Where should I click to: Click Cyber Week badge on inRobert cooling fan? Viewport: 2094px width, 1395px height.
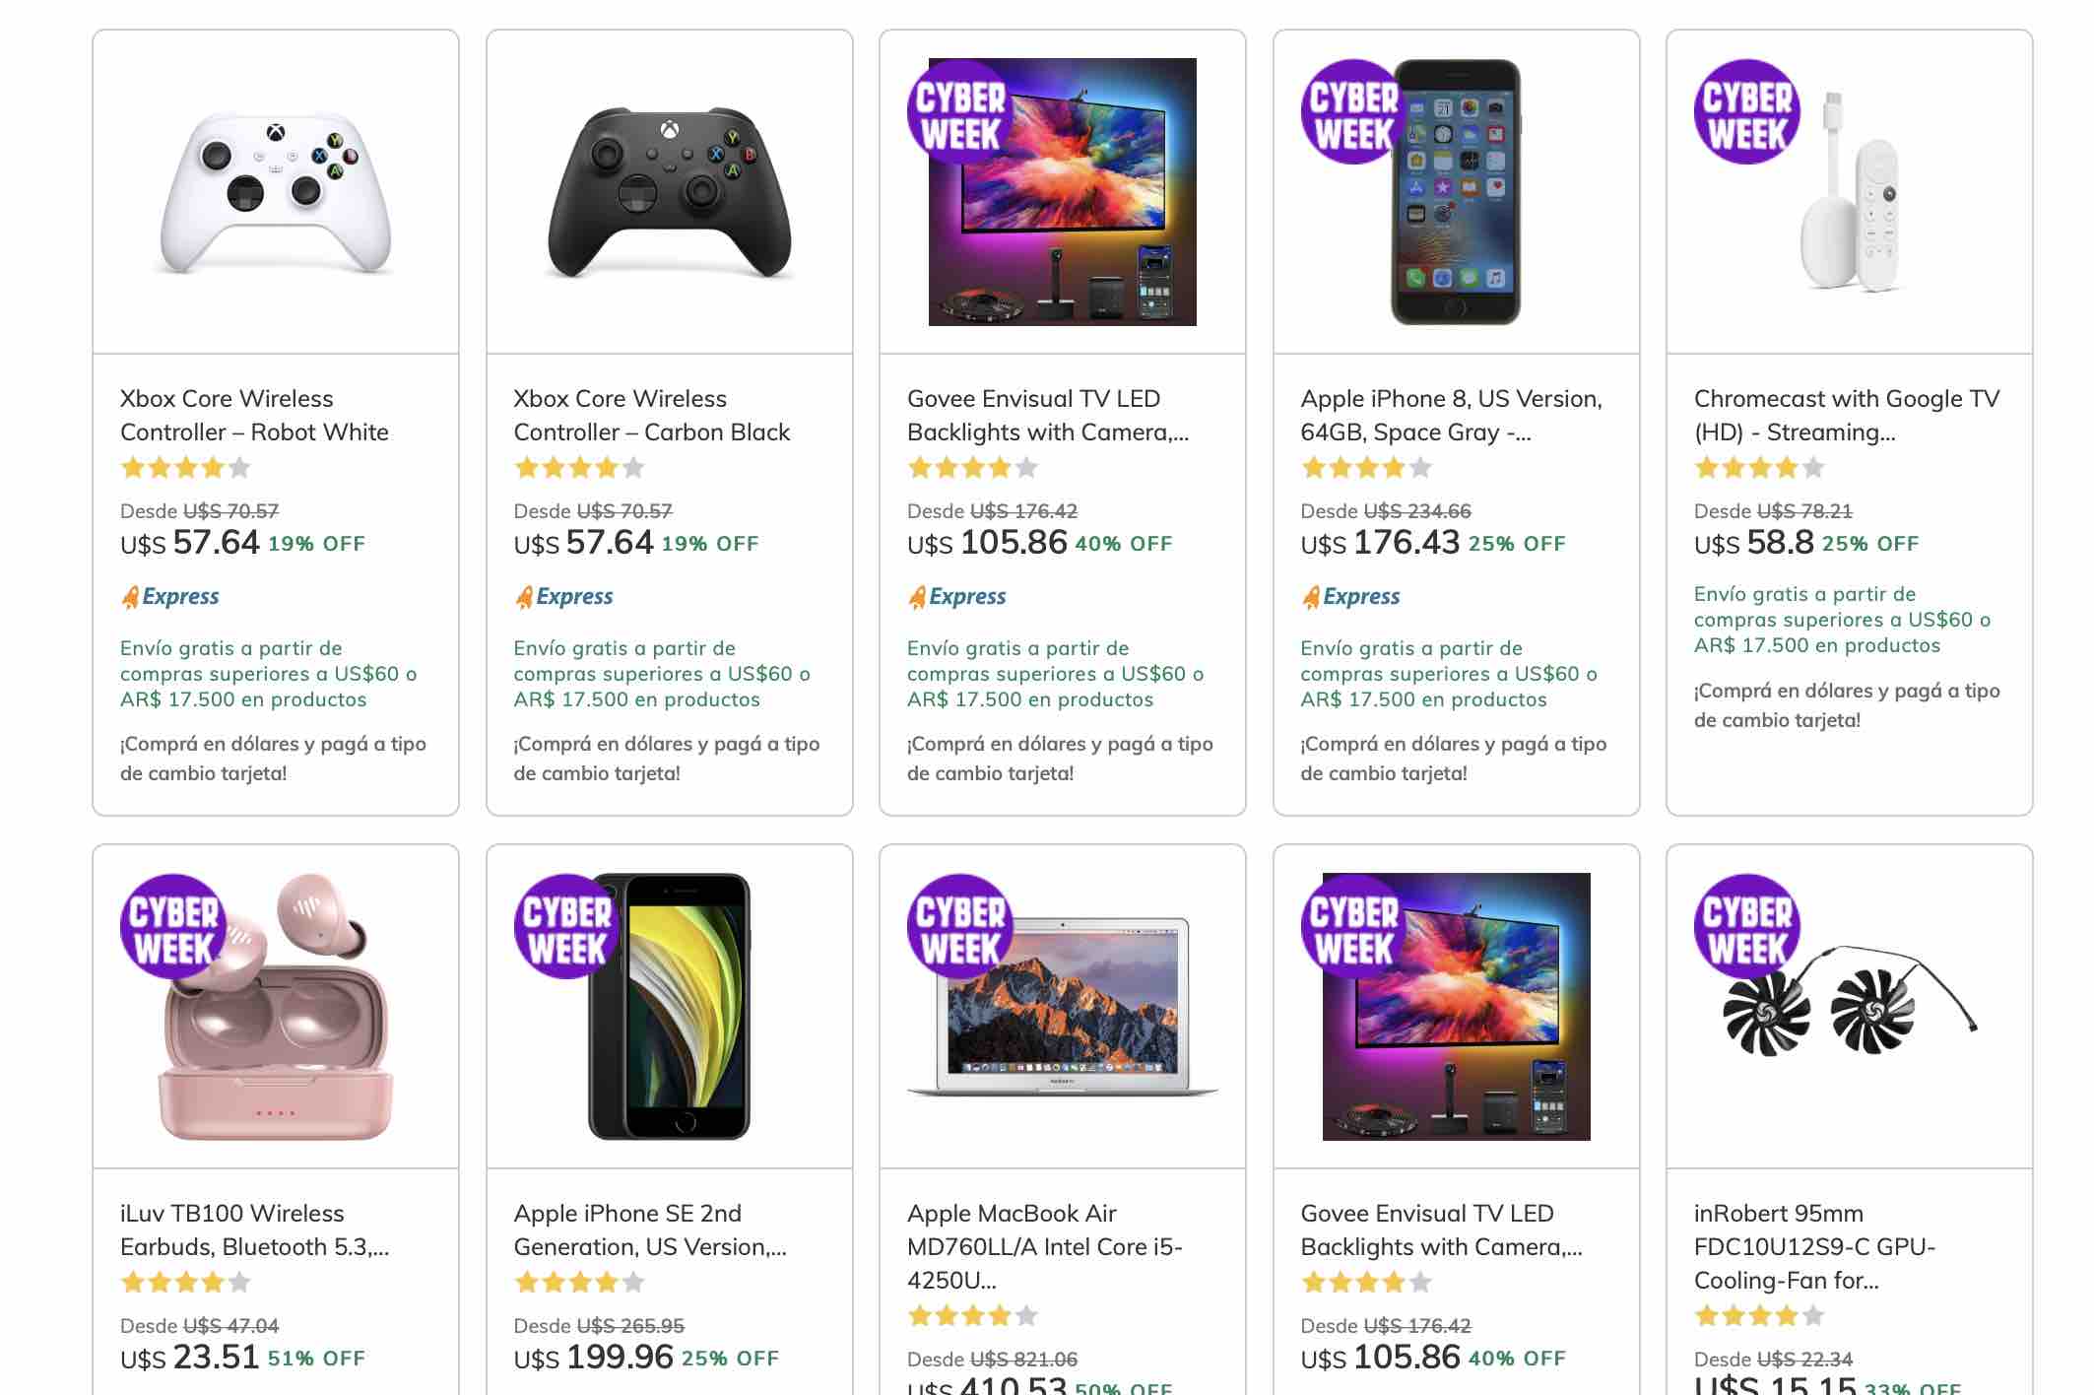tap(1746, 927)
